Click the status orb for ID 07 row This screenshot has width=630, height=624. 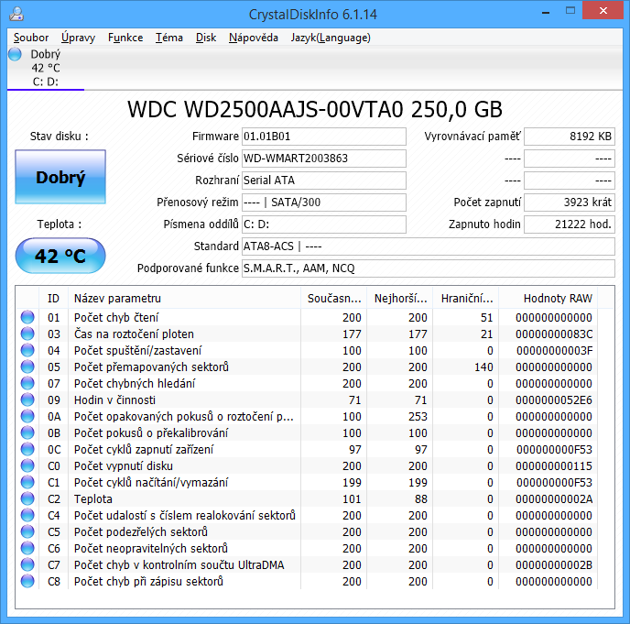tap(27, 383)
